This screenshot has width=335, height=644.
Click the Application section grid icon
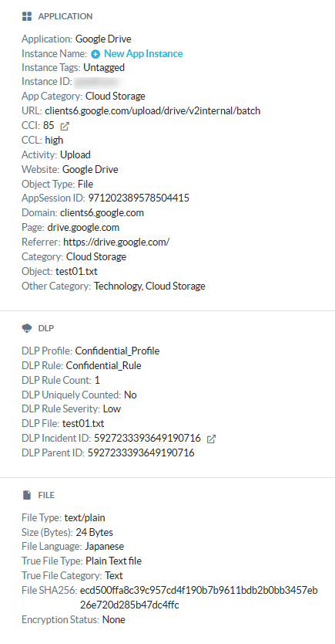[x=27, y=16]
